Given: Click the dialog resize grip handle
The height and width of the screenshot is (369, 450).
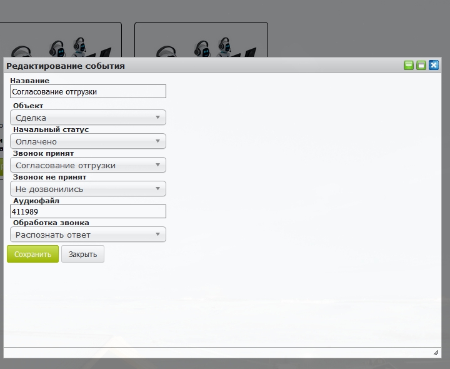Looking at the screenshot, I should (436, 352).
